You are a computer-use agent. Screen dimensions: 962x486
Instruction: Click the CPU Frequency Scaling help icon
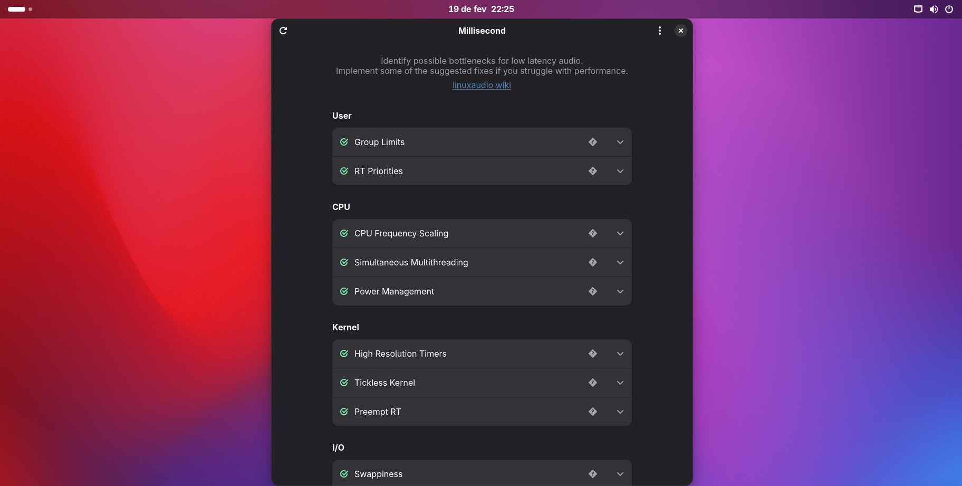click(593, 233)
